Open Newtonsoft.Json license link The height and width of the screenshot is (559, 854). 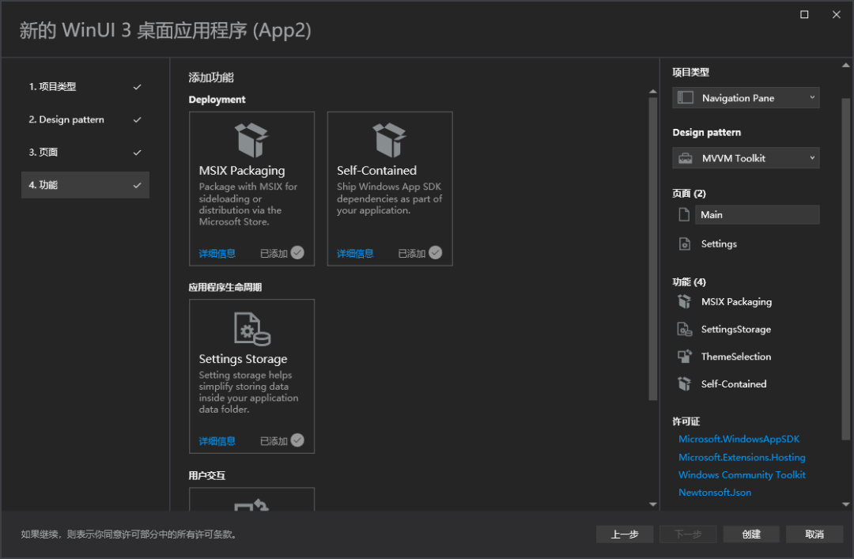(715, 492)
